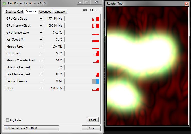Screen dimensions: 191x134
Task: Click the GPU Core Clock history graph
Action: pos(82,19)
